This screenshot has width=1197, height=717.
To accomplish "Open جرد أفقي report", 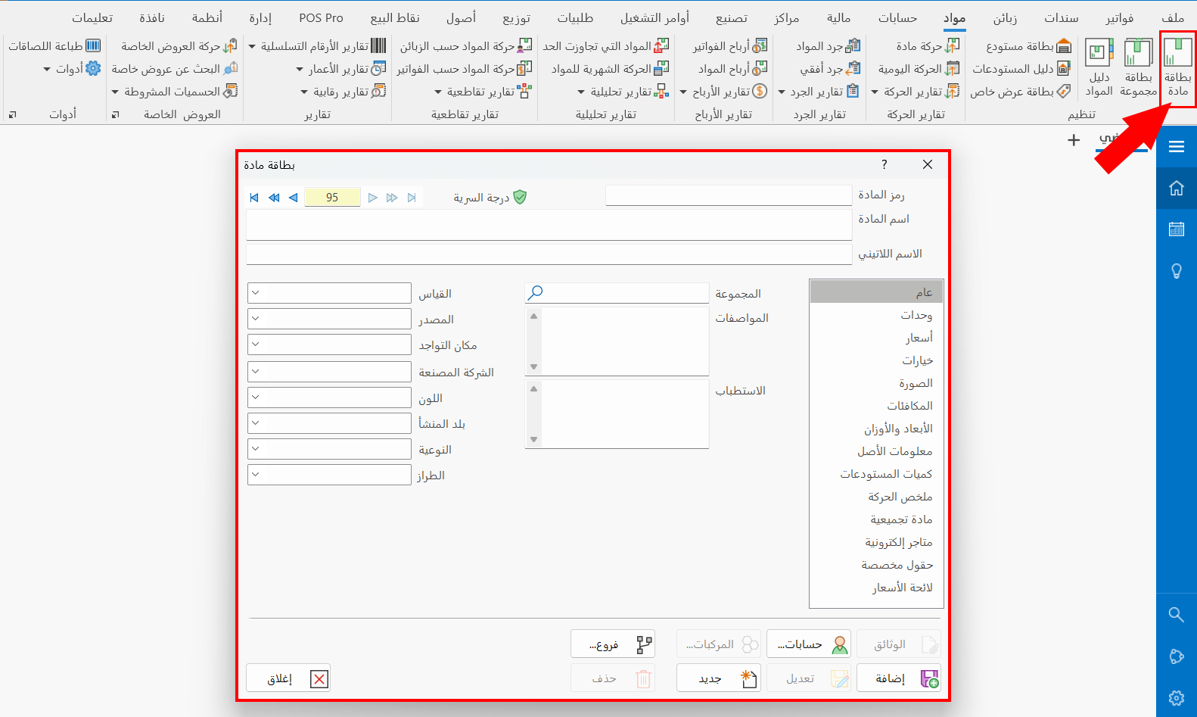I will coord(830,69).
